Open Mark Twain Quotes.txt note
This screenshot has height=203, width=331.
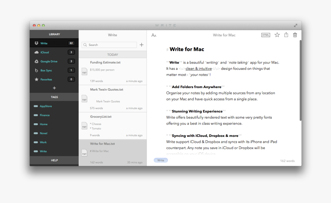pos(113,99)
